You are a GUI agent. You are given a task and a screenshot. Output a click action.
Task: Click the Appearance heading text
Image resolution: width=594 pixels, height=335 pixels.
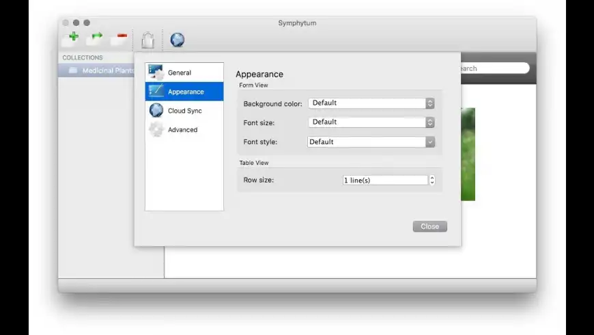259,74
